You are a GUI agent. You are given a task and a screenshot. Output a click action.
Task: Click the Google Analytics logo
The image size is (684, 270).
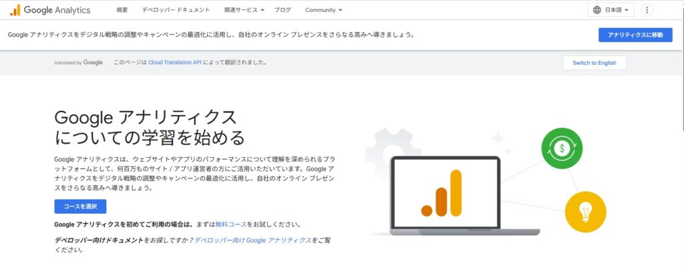(x=49, y=10)
